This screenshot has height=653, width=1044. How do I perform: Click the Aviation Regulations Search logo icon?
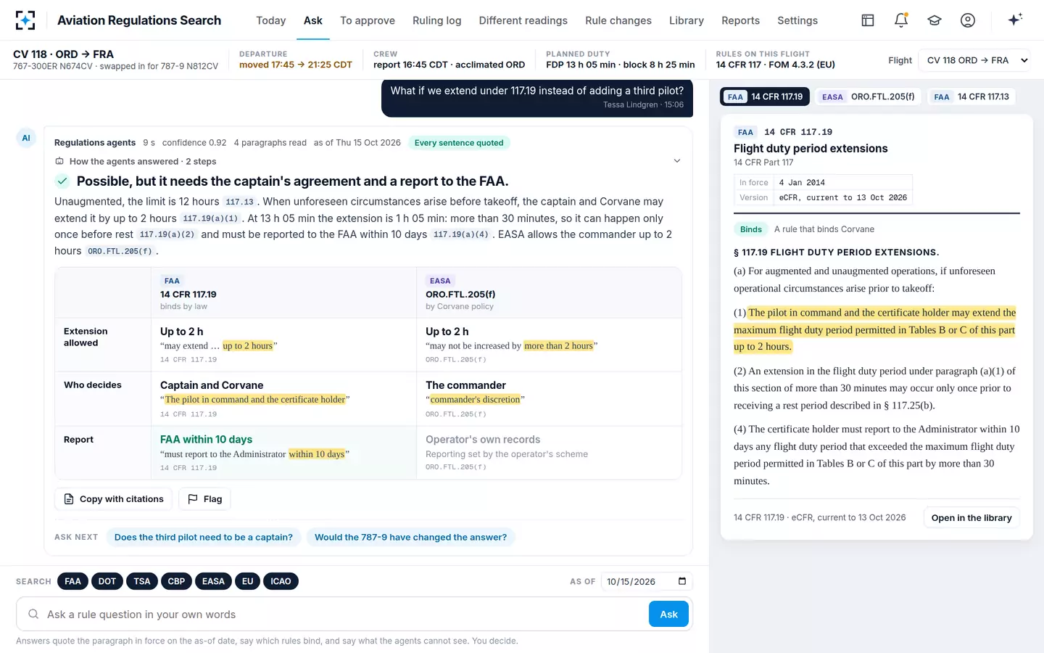pyautogui.click(x=25, y=20)
